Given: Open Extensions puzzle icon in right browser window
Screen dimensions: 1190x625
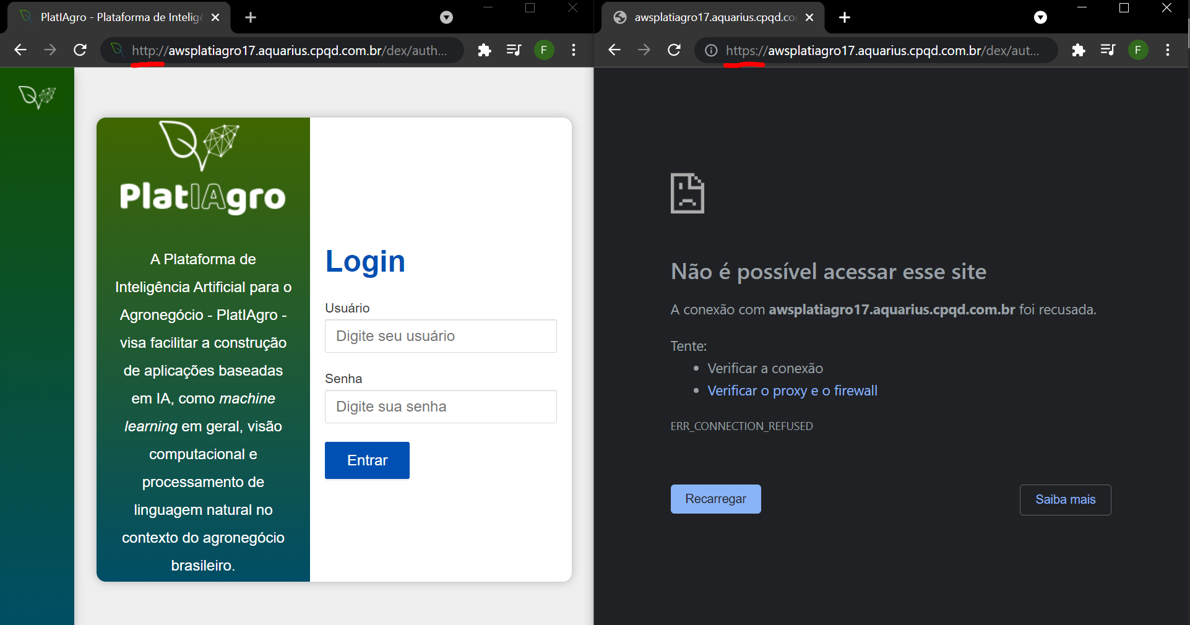Looking at the screenshot, I should 1079,50.
